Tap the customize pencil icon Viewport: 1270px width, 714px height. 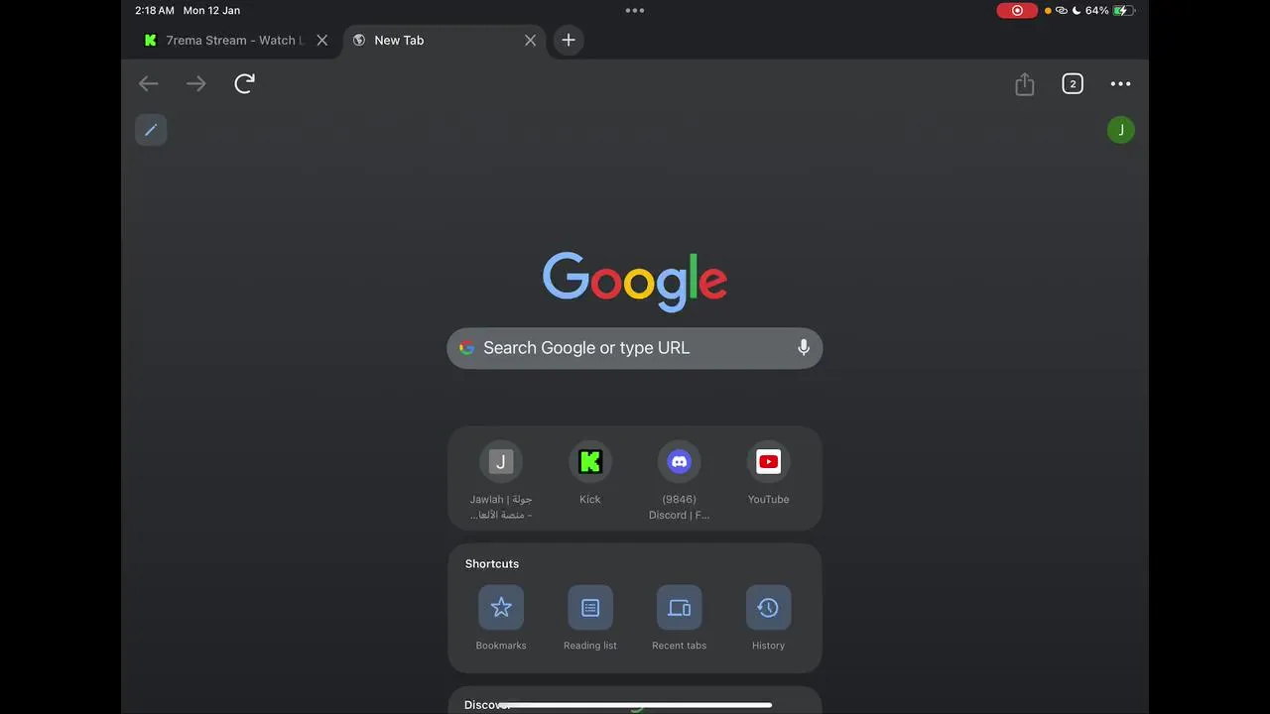(151, 130)
